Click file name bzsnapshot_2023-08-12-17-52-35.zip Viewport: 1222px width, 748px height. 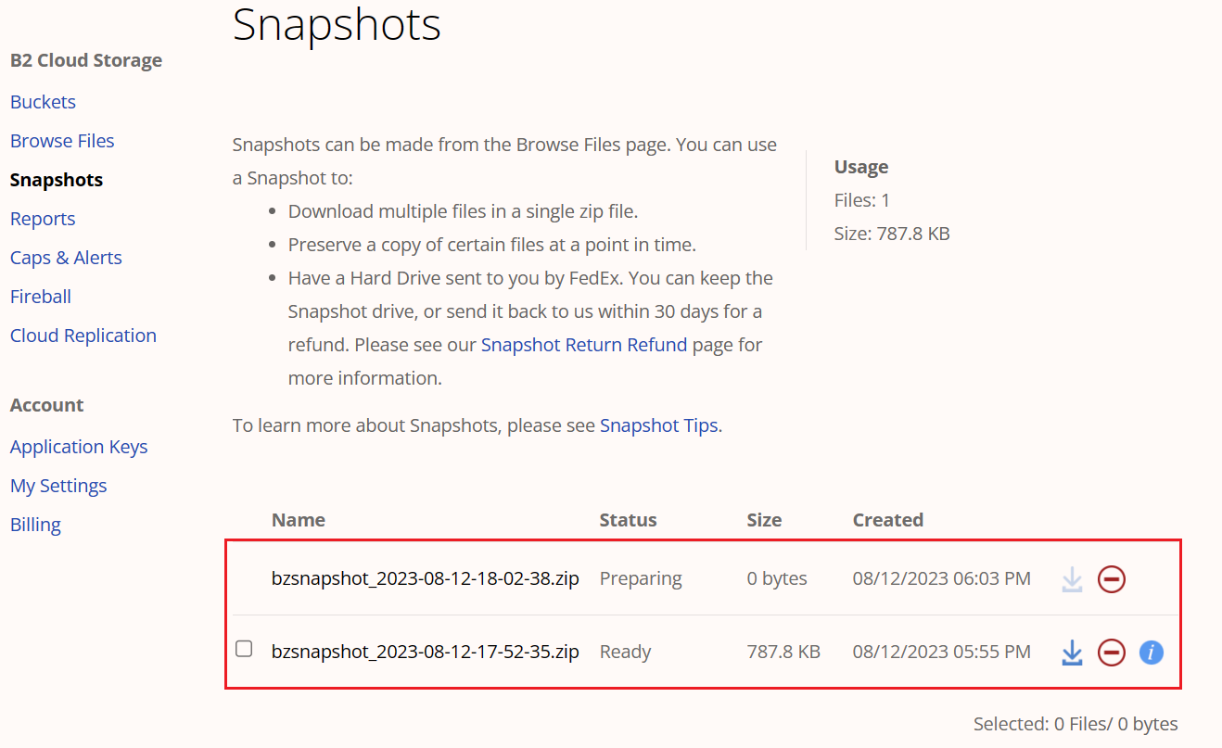pos(425,652)
